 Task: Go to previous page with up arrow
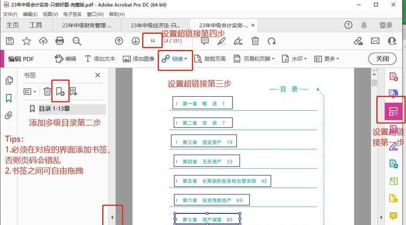[119, 41]
